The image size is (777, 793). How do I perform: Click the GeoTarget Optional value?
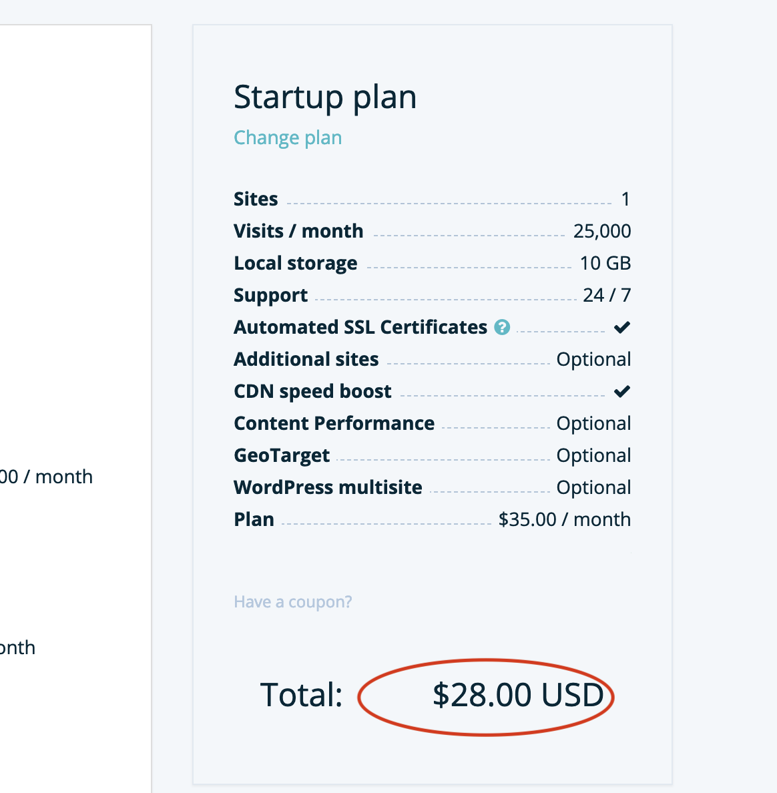tap(593, 455)
